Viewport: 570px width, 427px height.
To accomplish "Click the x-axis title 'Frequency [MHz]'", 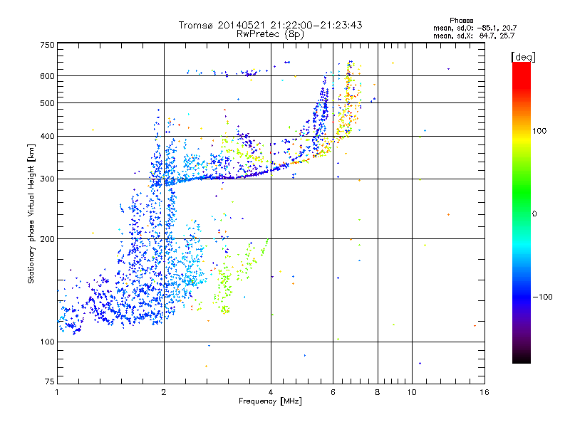I will [270, 401].
